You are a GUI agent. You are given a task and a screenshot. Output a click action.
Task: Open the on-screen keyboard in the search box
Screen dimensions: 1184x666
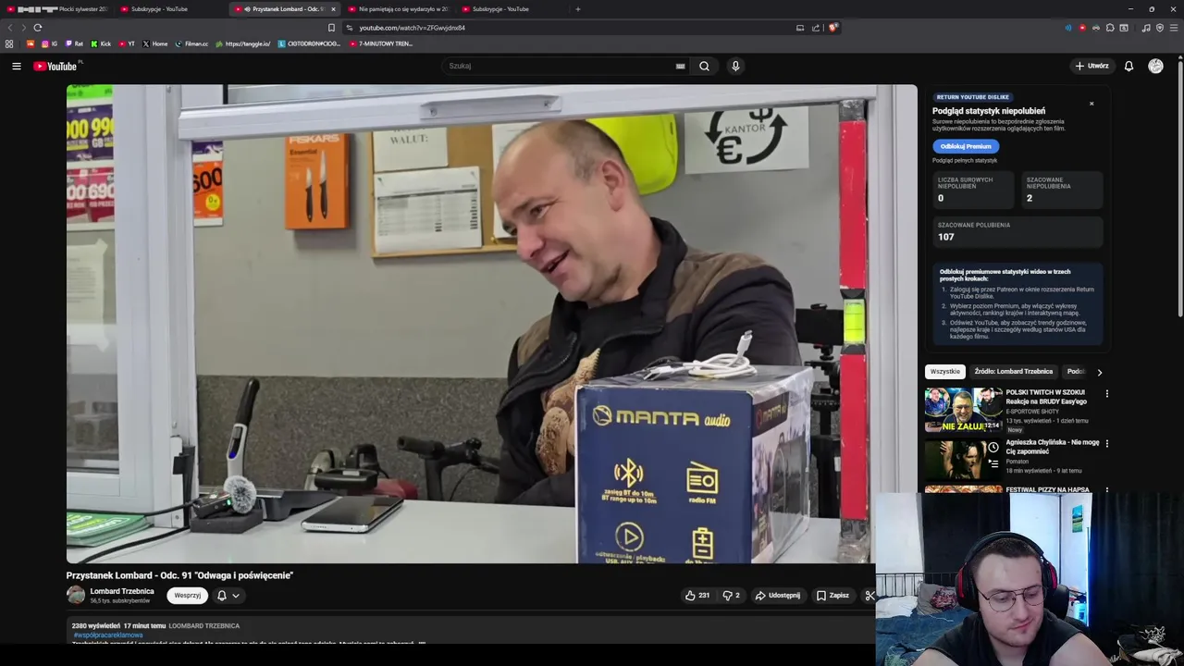tap(680, 66)
